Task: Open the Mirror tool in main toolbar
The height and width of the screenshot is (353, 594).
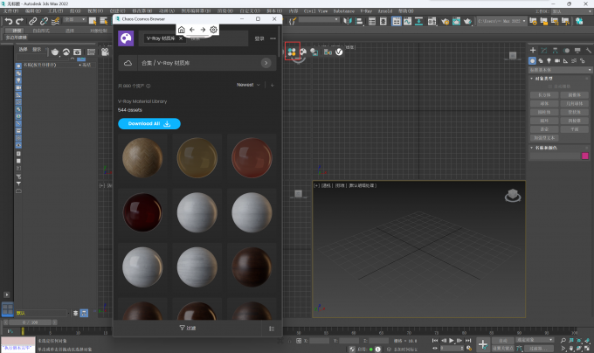Action: (x=348, y=21)
